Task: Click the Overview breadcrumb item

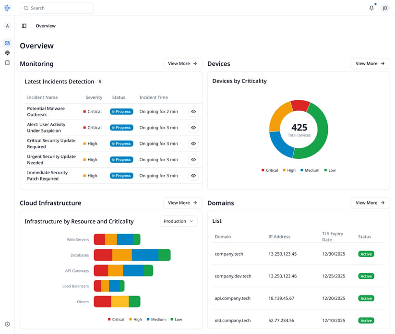Action: [46, 26]
